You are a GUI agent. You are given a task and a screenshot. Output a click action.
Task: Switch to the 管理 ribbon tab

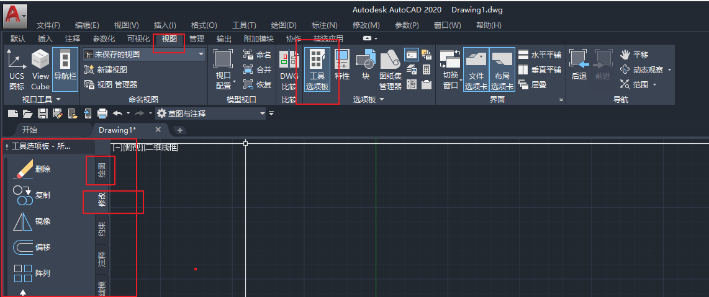197,39
